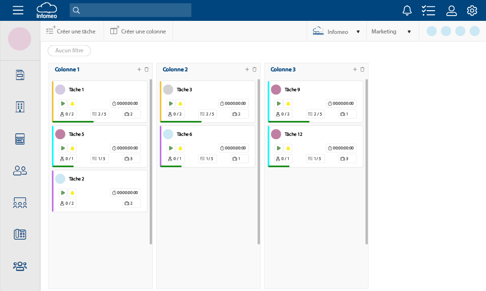Open the user profile icon
Viewport: 486px width, 291px height.
pos(451,10)
